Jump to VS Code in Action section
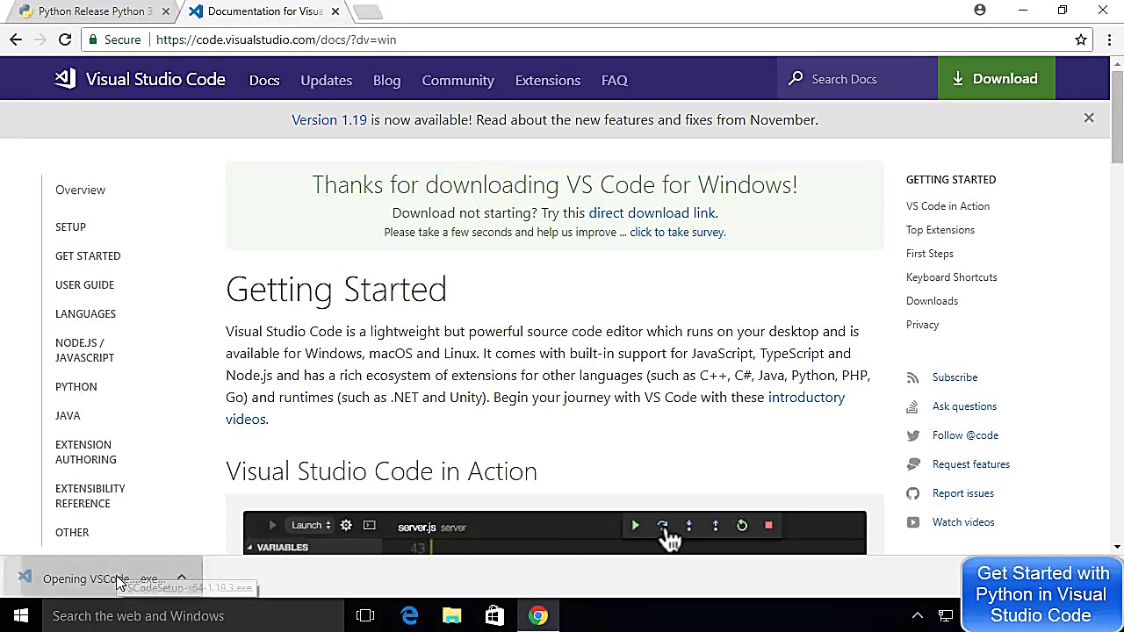The width and height of the screenshot is (1124, 632). [x=947, y=206]
